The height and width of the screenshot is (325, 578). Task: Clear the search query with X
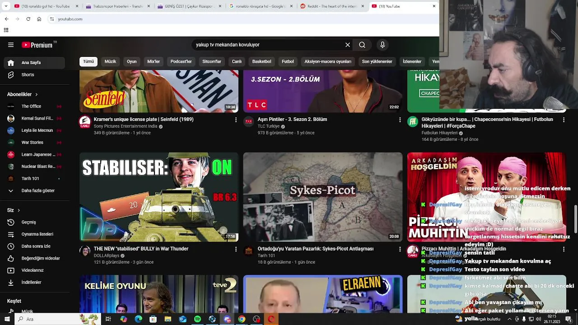click(x=348, y=45)
